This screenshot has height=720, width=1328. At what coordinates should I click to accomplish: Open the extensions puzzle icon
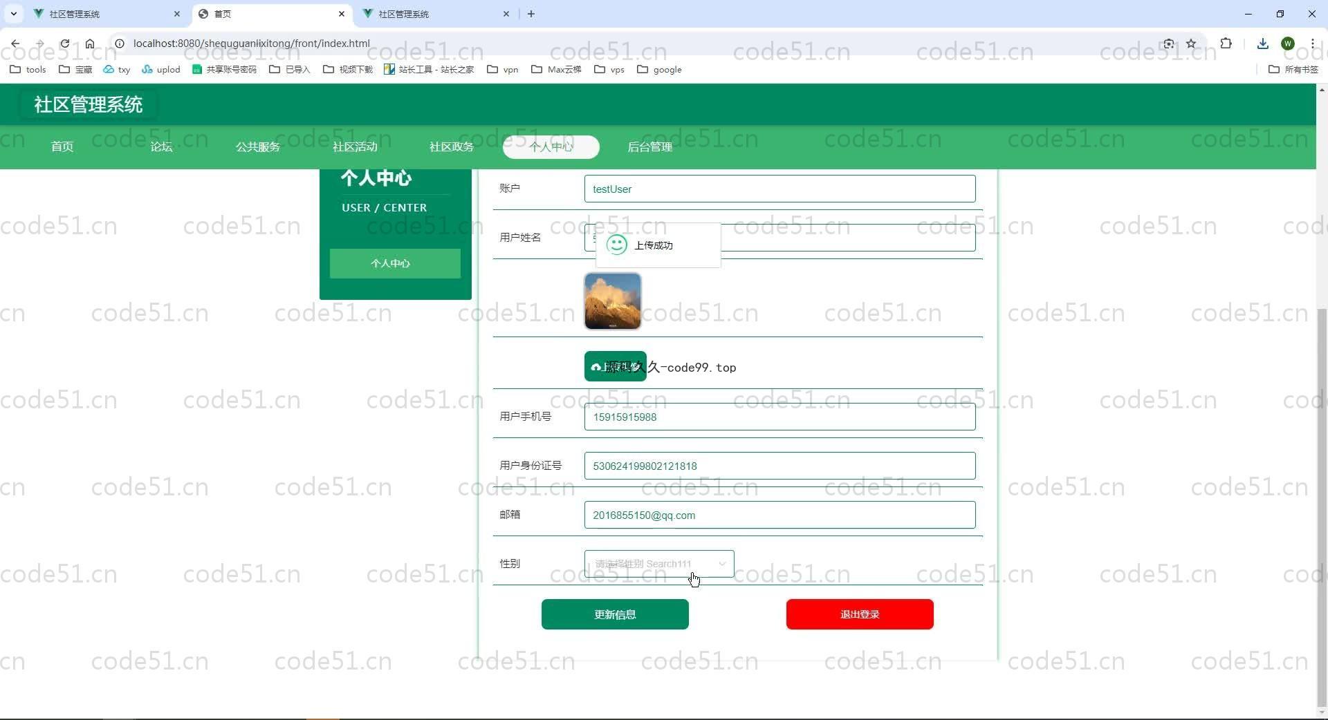coord(1226,44)
